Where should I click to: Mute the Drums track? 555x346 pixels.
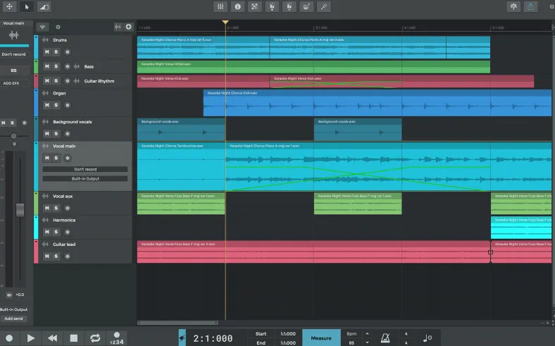[46, 51]
